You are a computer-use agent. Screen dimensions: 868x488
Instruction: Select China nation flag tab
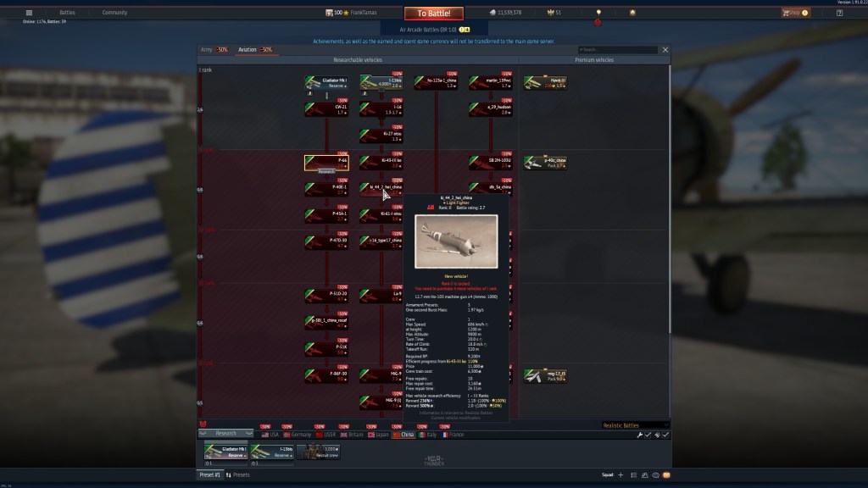click(x=403, y=435)
